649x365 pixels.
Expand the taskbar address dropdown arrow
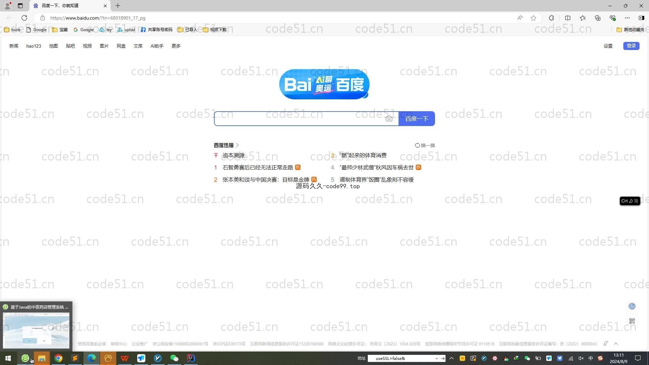tap(436, 358)
